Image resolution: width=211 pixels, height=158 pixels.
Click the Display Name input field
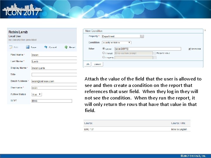click(54, 68)
